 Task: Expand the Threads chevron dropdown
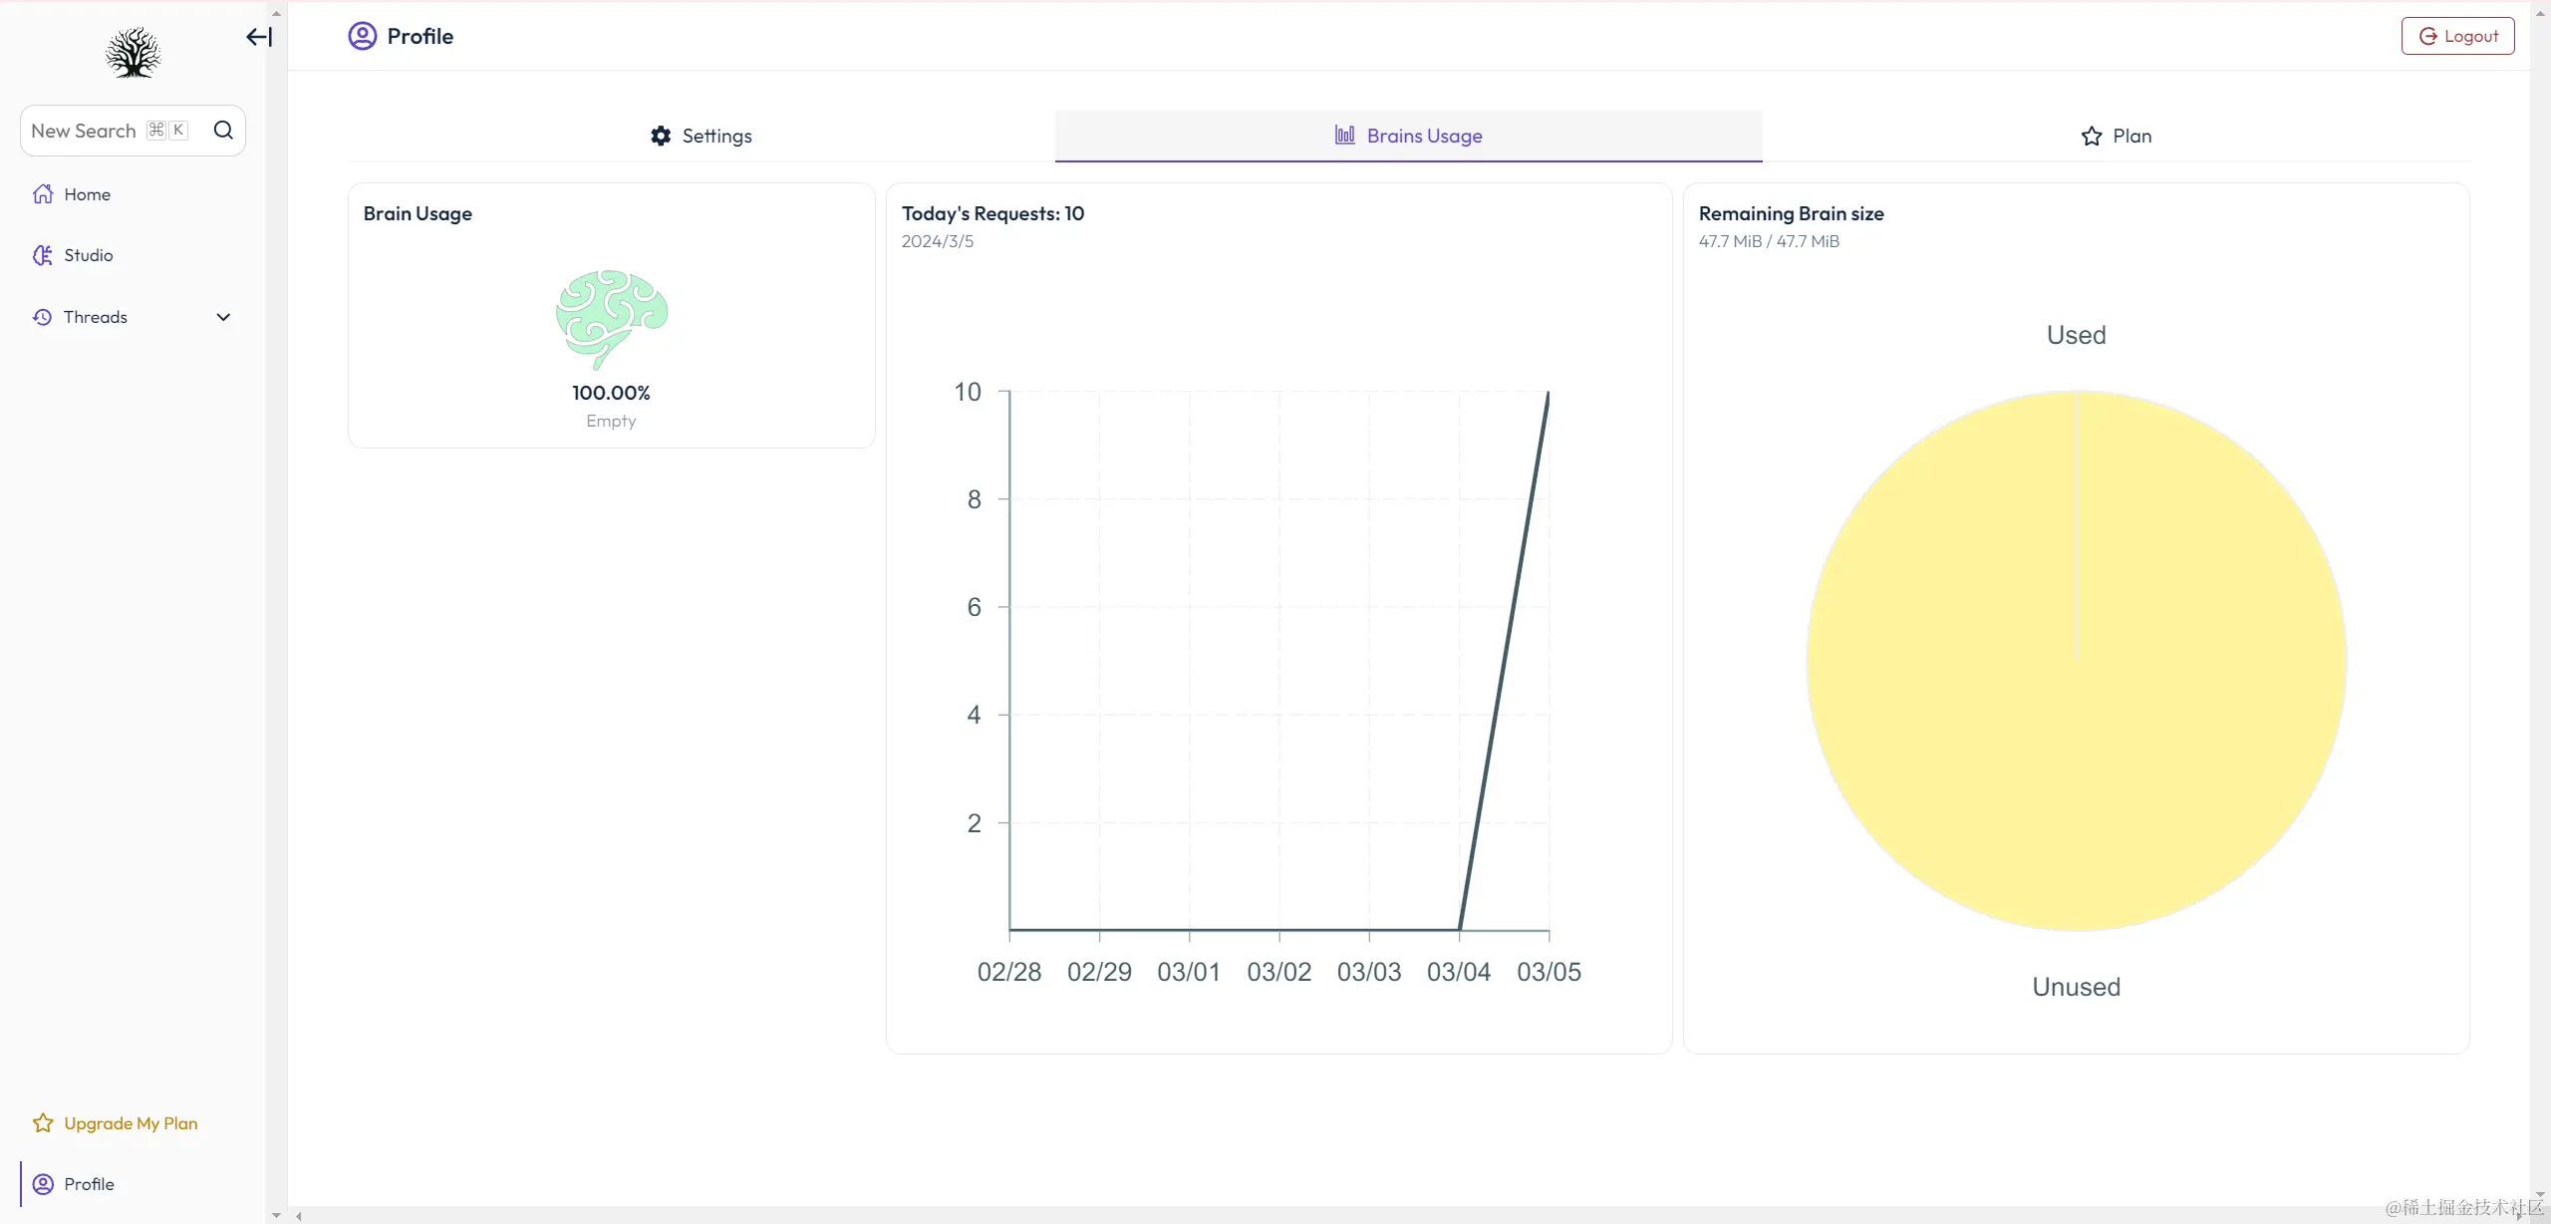tap(223, 317)
